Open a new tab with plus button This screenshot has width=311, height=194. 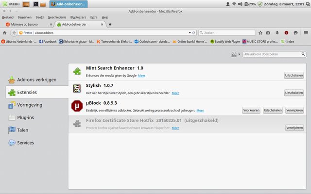pos(110,25)
